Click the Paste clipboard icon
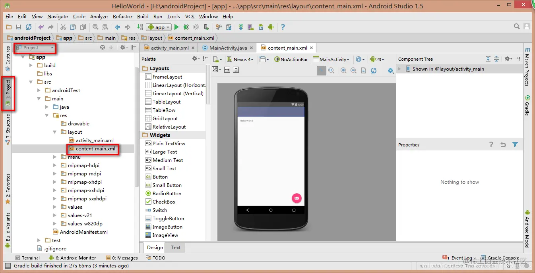 click(83, 27)
